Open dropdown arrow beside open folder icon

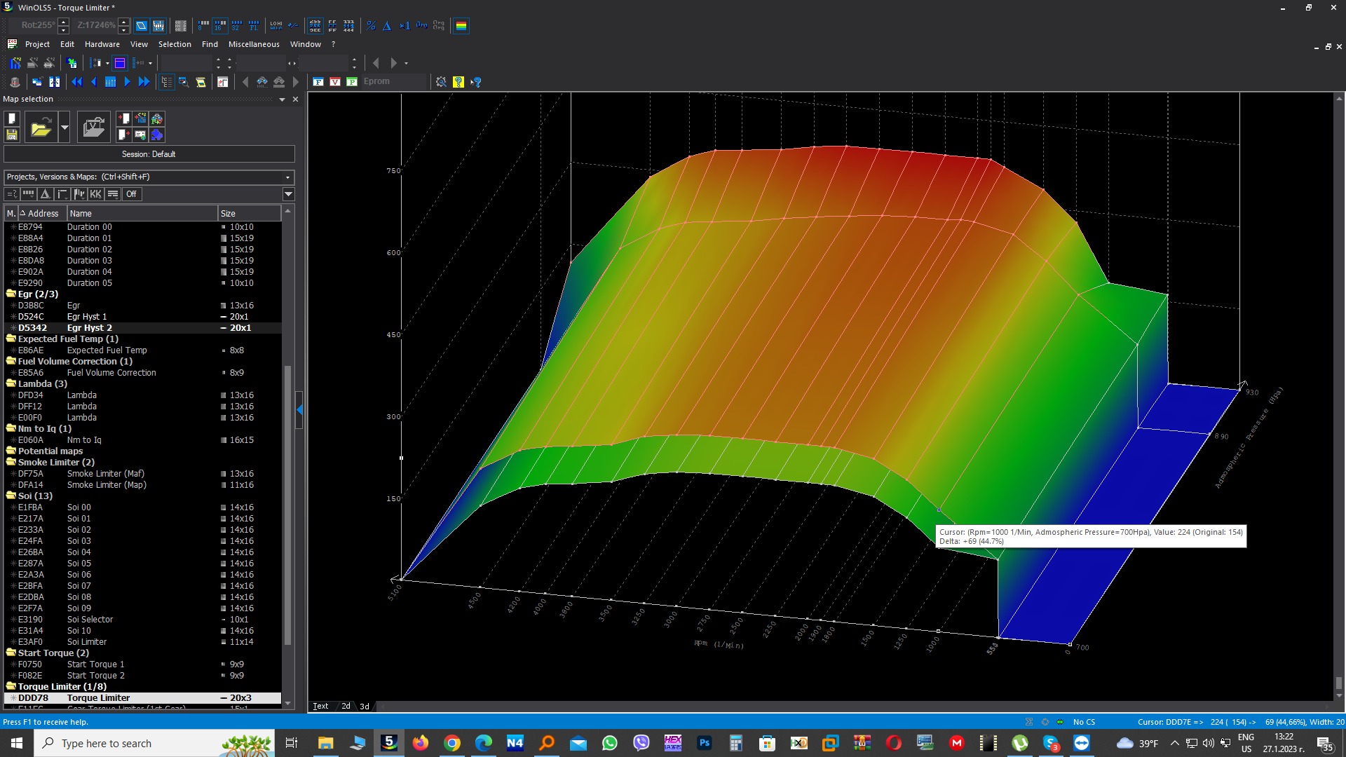coord(64,128)
